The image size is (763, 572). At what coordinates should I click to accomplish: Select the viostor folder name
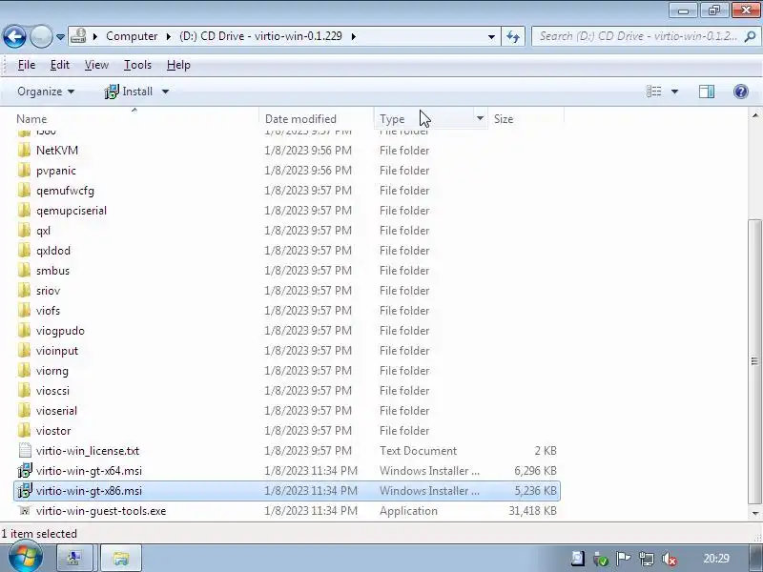pos(53,431)
